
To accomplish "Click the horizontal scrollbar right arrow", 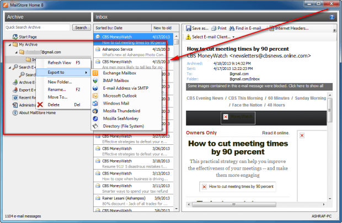I will pyautogui.click(x=324, y=204).
